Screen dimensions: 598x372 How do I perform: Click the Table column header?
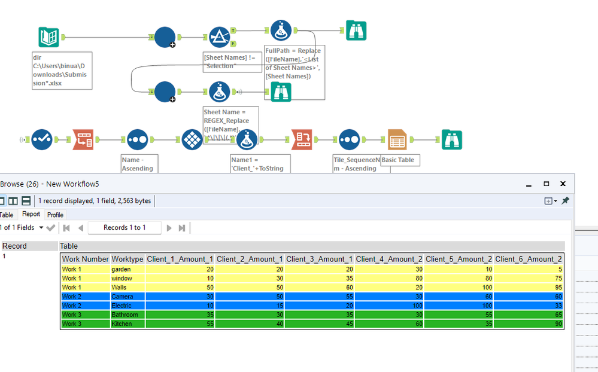(312, 246)
